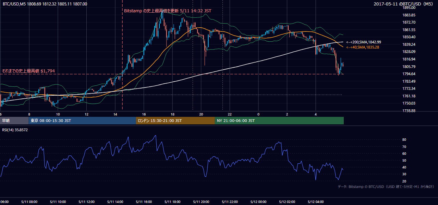438x205 pixels.
Task: Select the ロンドン 15:30-21:00 JST session bar
Action: (x=175, y=121)
